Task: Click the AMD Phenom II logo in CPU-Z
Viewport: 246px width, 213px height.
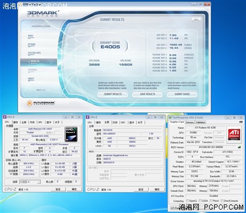Action: tap(71, 135)
